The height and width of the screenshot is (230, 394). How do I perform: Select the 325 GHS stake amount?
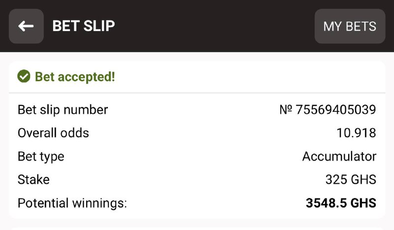(x=351, y=180)
